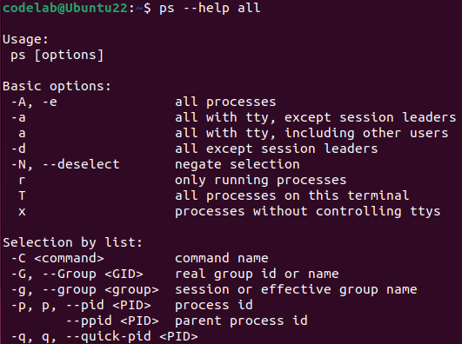Click the 'Basic options:' section heading
The image size is (462, 344).
57,86
